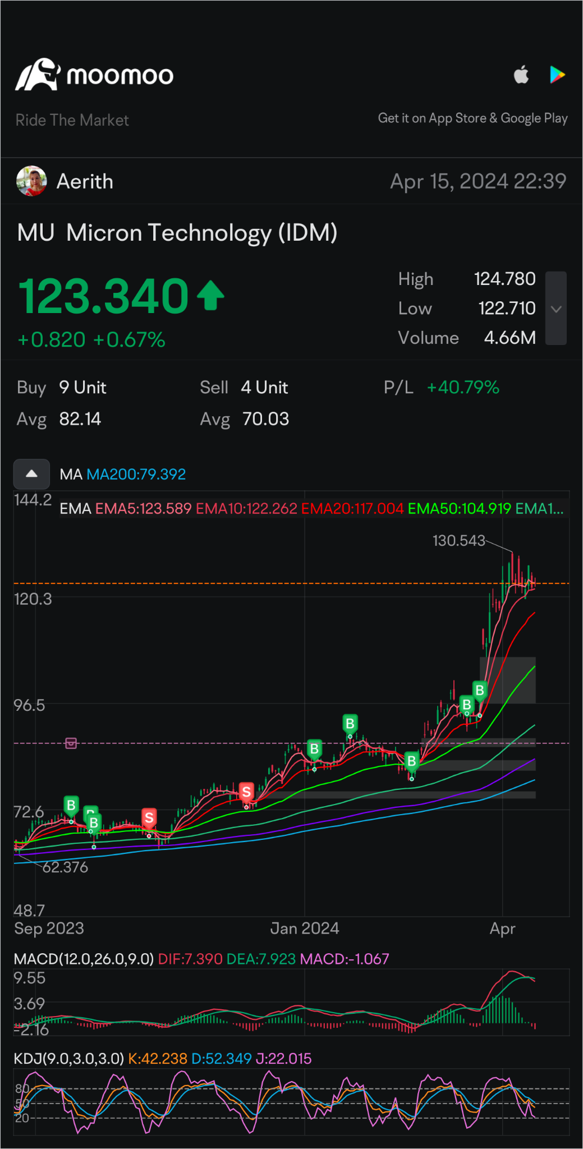This screenshot has width=583, height=1149.
Task: Click the '123.340' current price
Action: (104, 296)
